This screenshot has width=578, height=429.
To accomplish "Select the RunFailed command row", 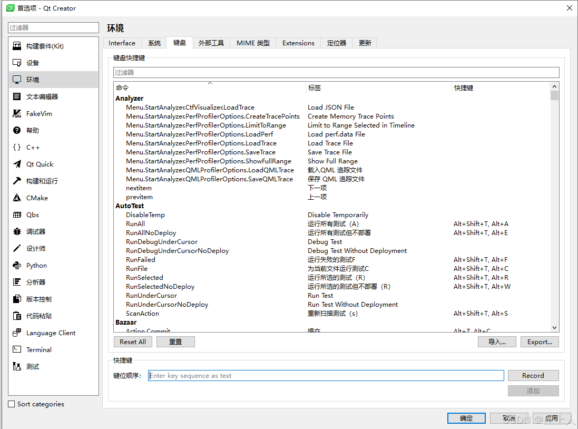I will coord(332,260).
